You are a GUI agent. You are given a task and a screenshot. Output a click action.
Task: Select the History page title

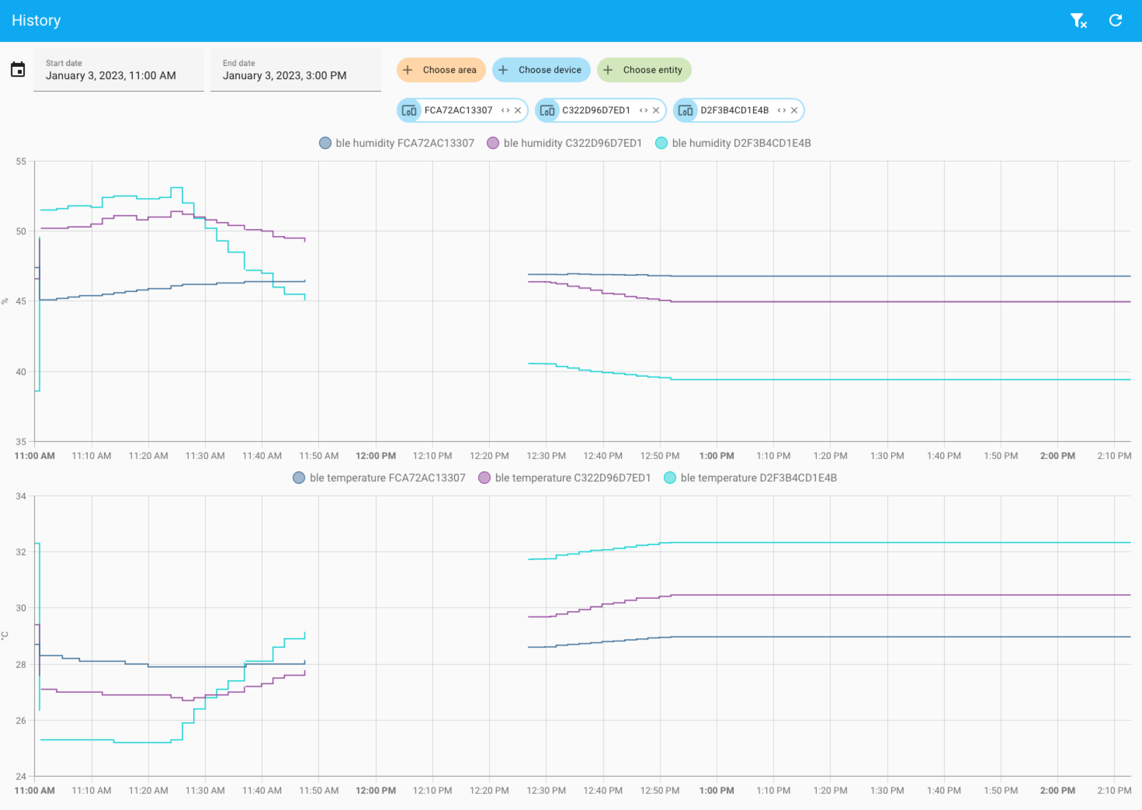(35, 21)
